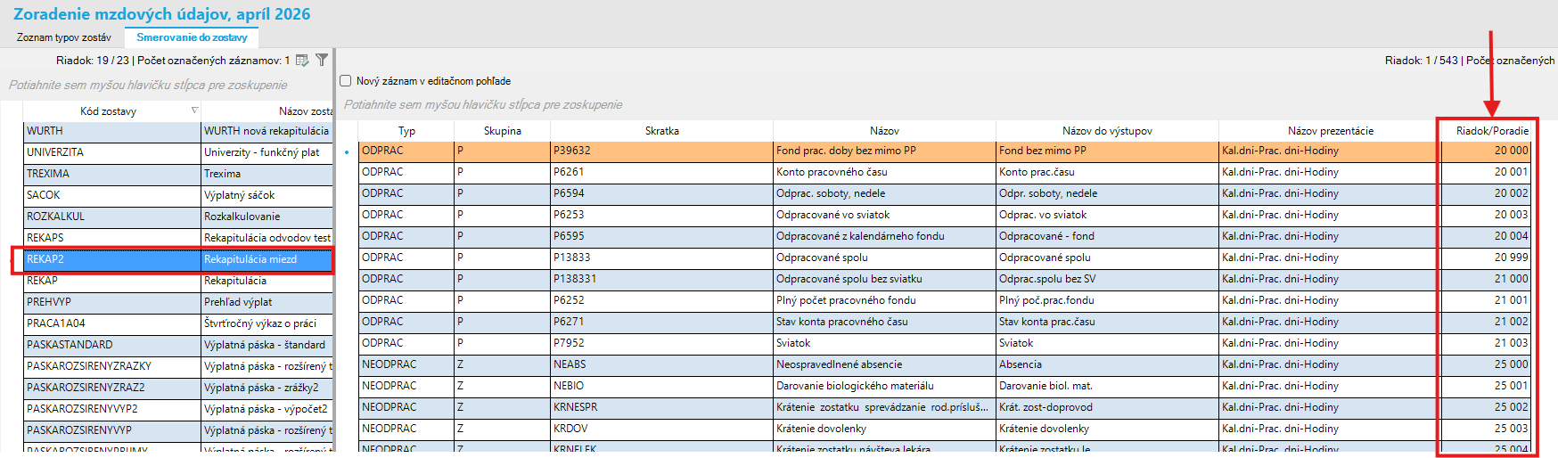The image size is (1558, 458).
Task: Select the PREHVYP report row
Action: [178, 302]
